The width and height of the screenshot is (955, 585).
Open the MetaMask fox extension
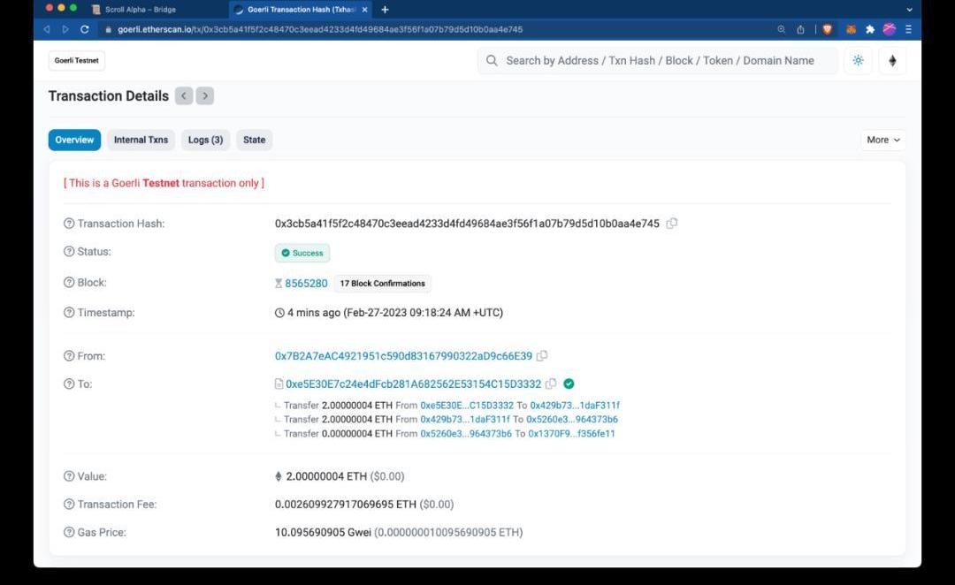pos(852,29)
